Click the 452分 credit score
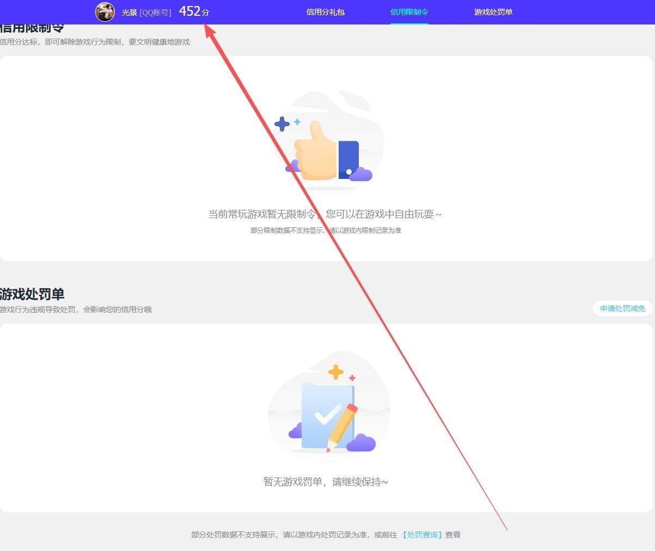655x551 pixels. tap(194, 11)
